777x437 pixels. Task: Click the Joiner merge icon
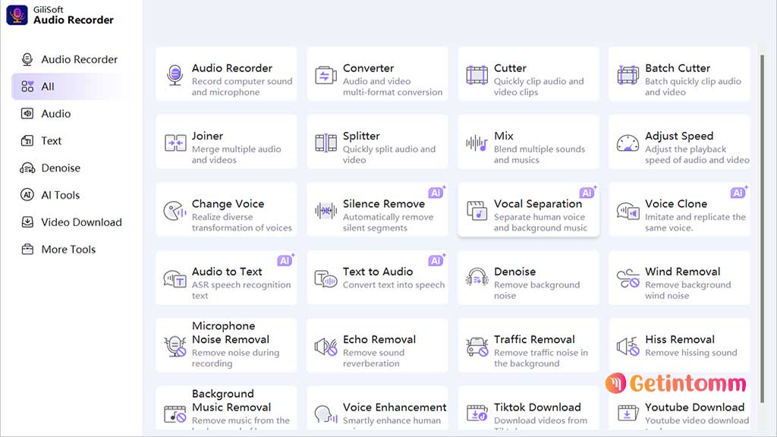175,143
